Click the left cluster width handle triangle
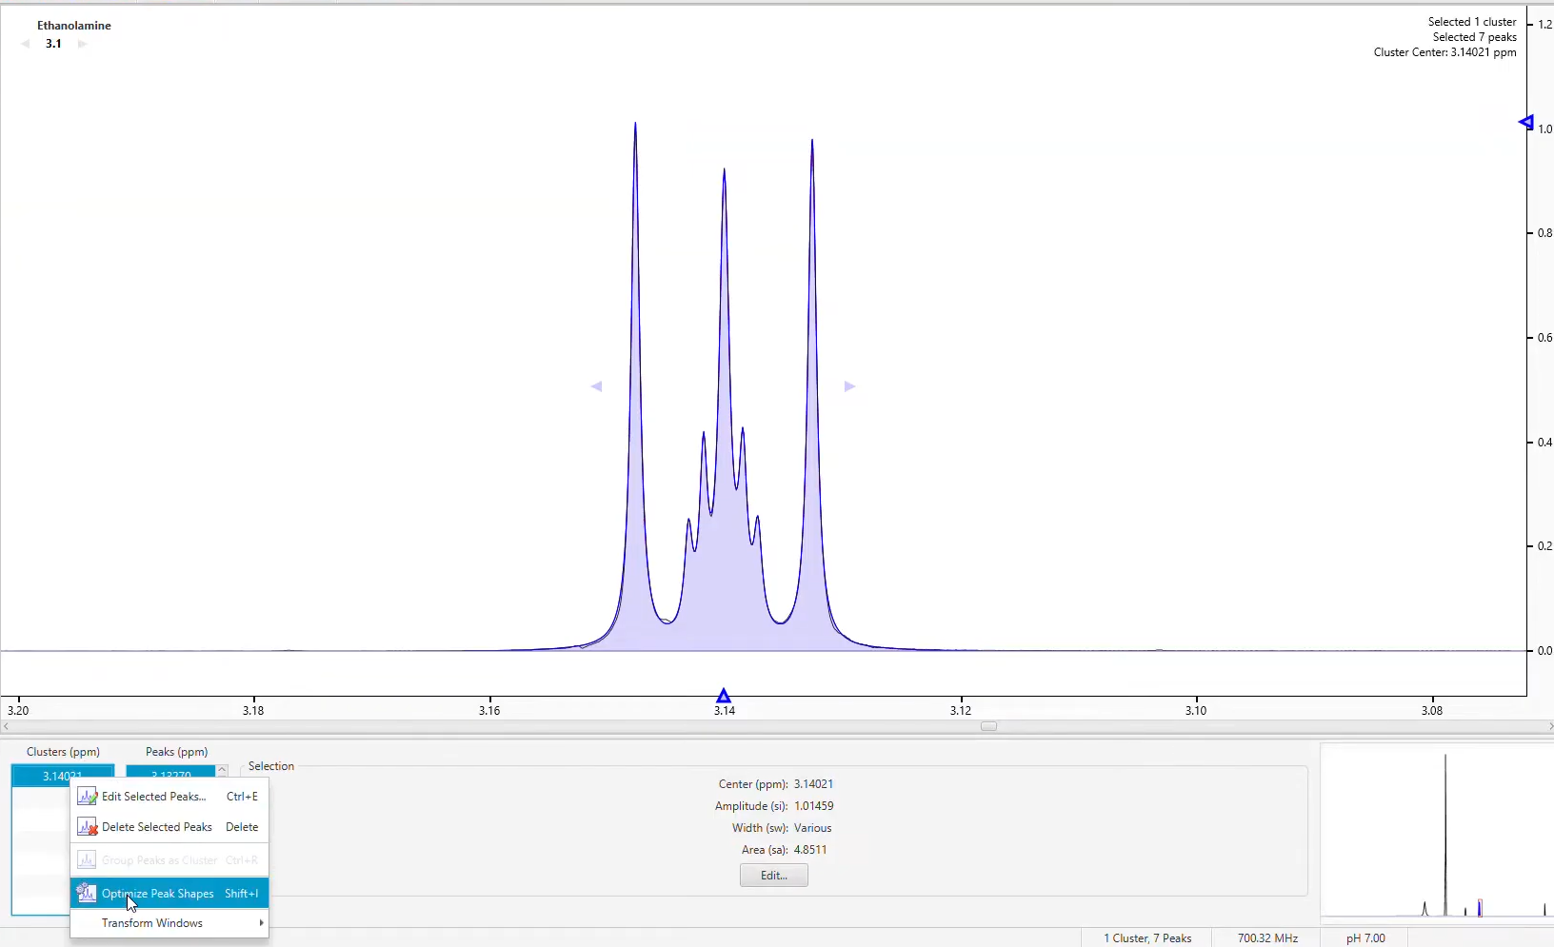The height and width of the screenshot is (947, 1554). (596, 386)
